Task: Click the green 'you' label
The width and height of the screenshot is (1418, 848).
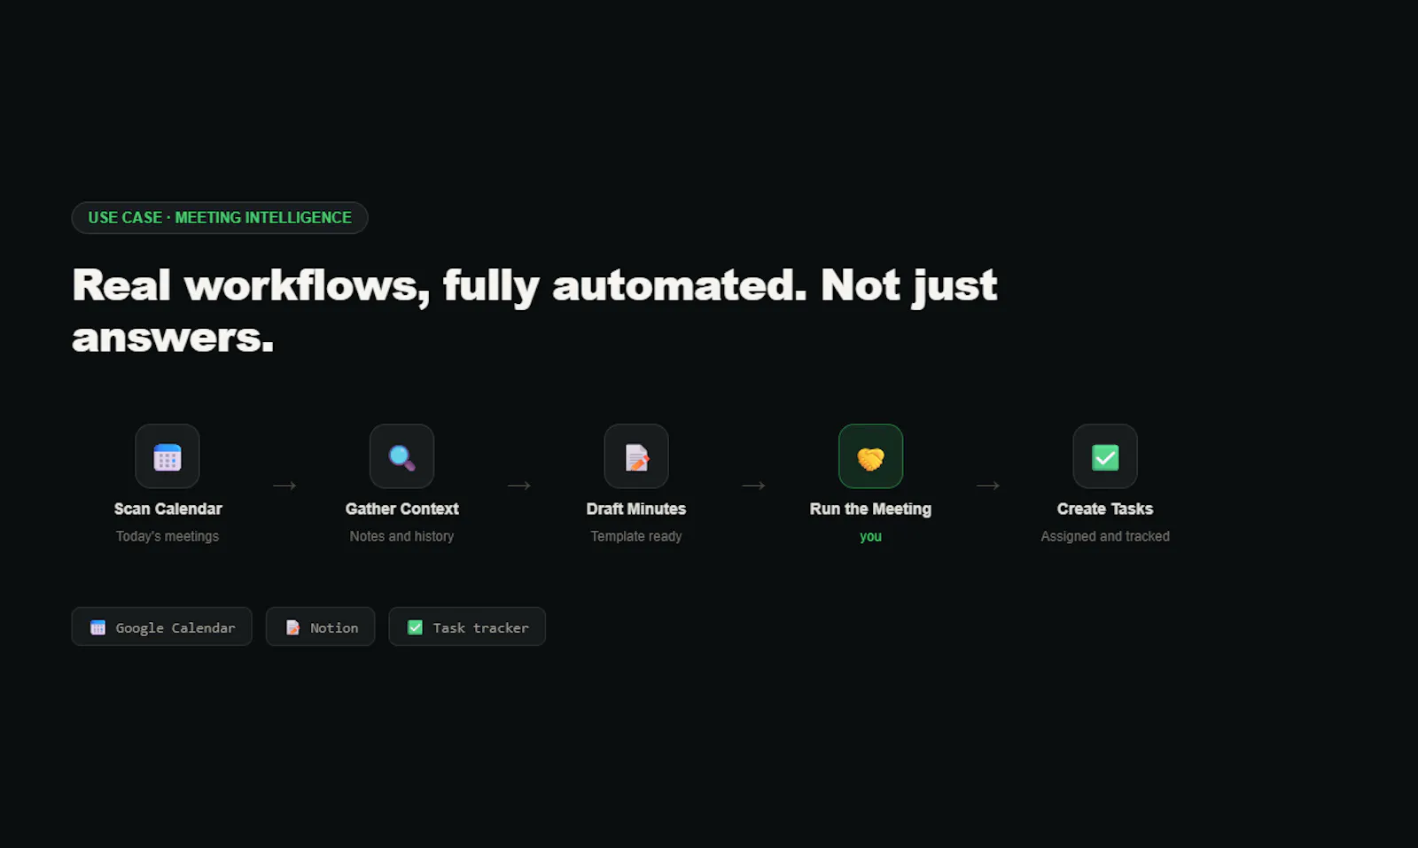Action: (x=870, y=536)
